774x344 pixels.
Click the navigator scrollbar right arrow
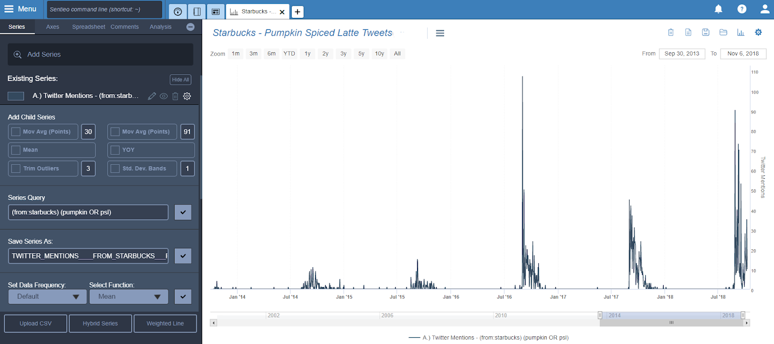(x=746, y=323)
